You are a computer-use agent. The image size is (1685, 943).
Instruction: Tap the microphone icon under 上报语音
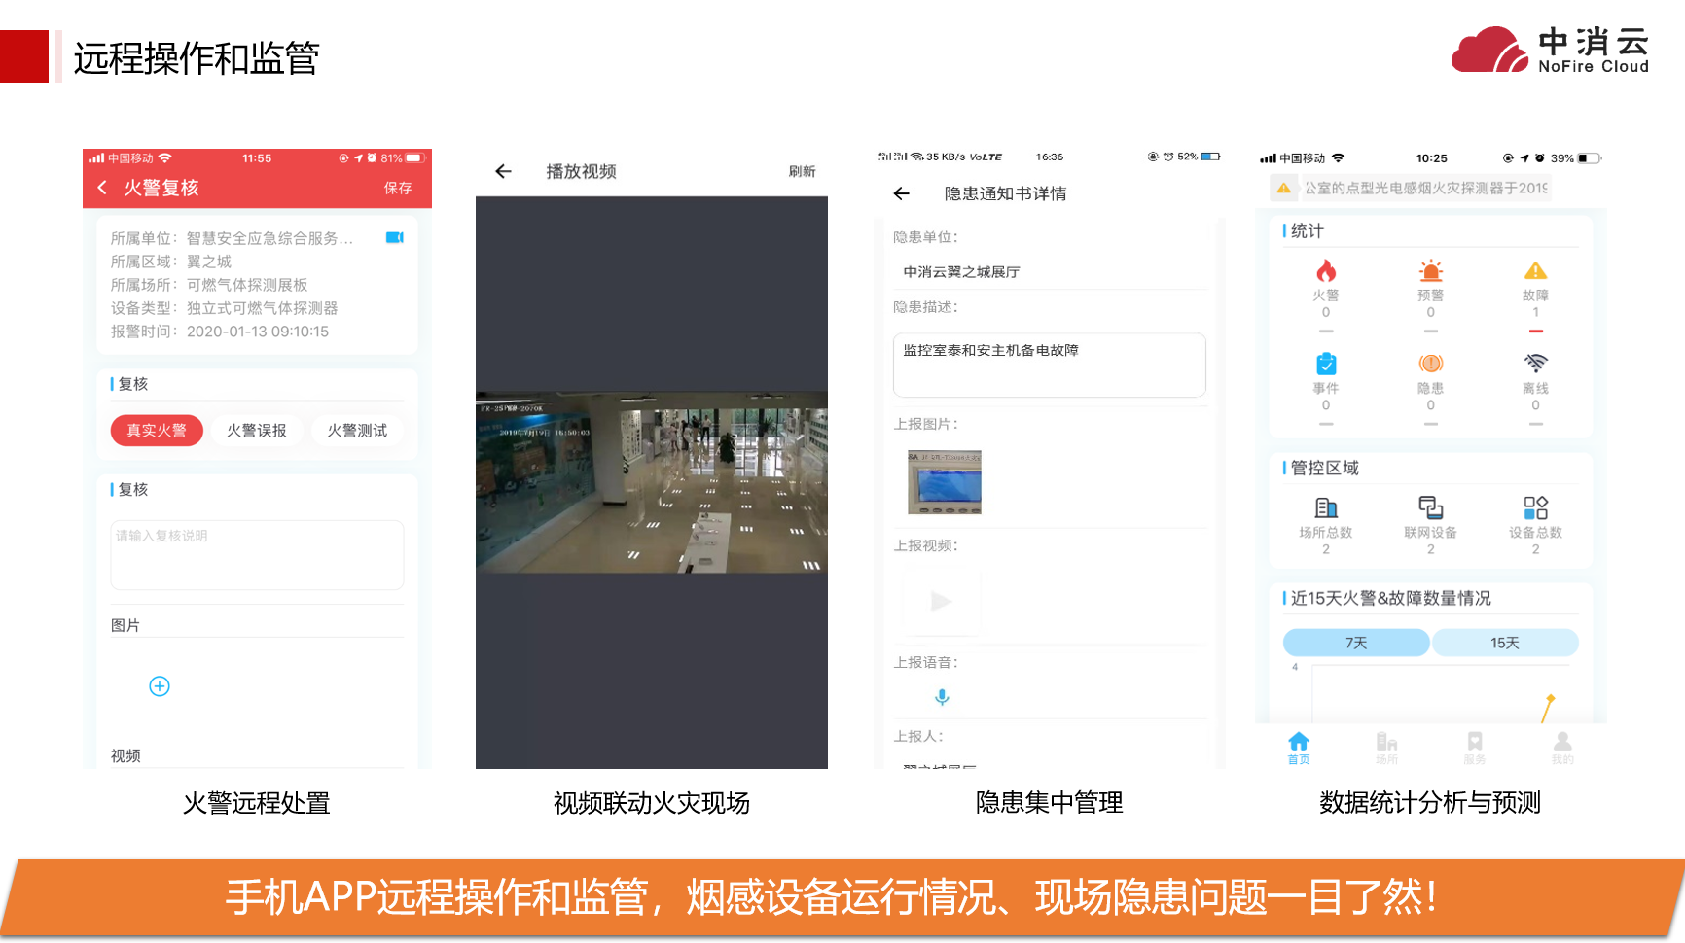[x=942, y=697]
